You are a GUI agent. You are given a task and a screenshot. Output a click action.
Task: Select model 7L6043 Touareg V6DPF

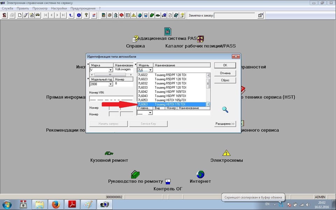171,96
